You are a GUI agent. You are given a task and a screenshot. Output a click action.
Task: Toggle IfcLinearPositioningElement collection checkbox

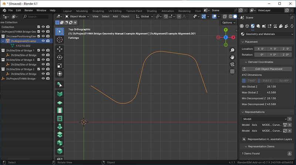[39, 36]
